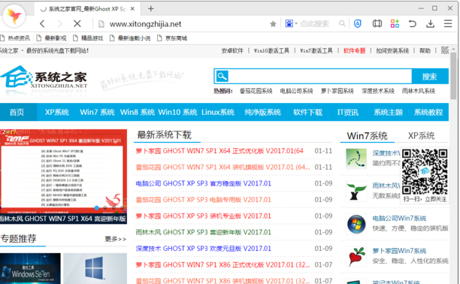
Task: Click hot word 雨林木风系统
Action: [419, 91]
